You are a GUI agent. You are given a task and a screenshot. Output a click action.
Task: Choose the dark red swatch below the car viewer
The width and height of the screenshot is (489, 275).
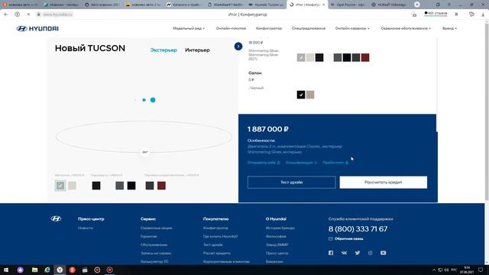(161, 186)
